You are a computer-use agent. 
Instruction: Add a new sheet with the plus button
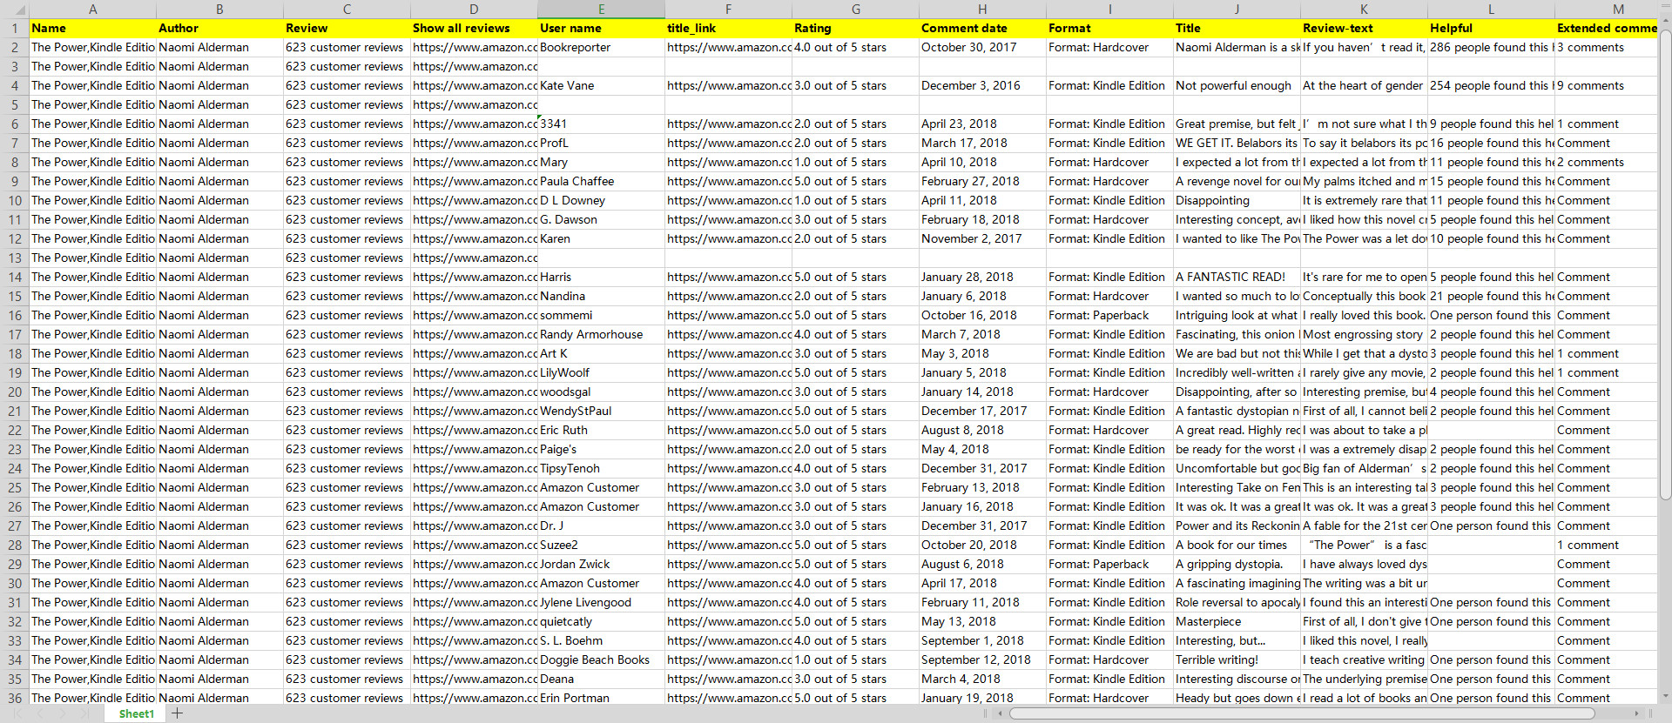coord(178,713)
